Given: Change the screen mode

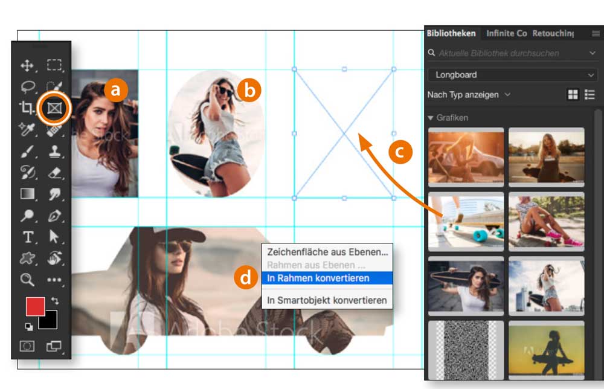Looking at the screenshot, I should 54,346.
